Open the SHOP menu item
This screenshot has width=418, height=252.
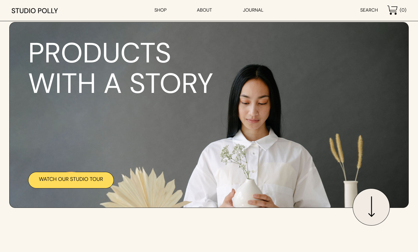(161, 10)
